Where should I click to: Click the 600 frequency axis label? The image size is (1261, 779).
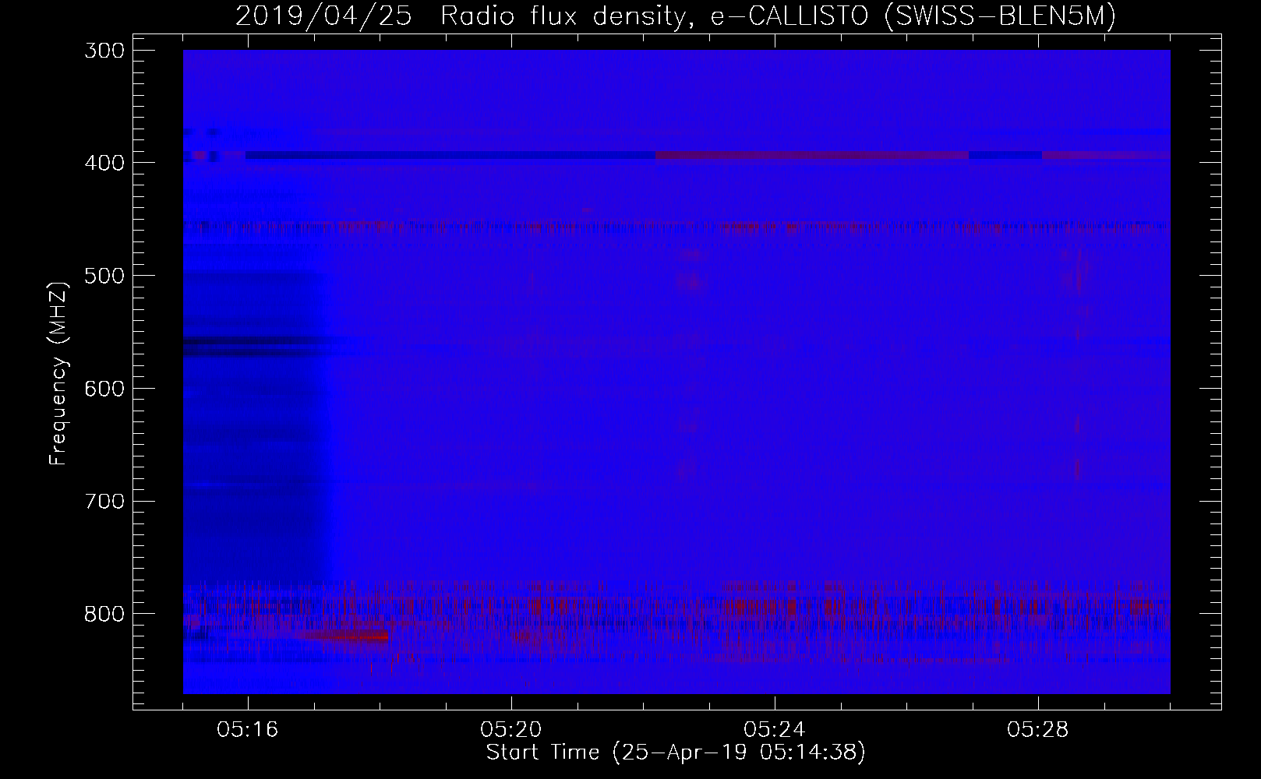click(103, 389)
